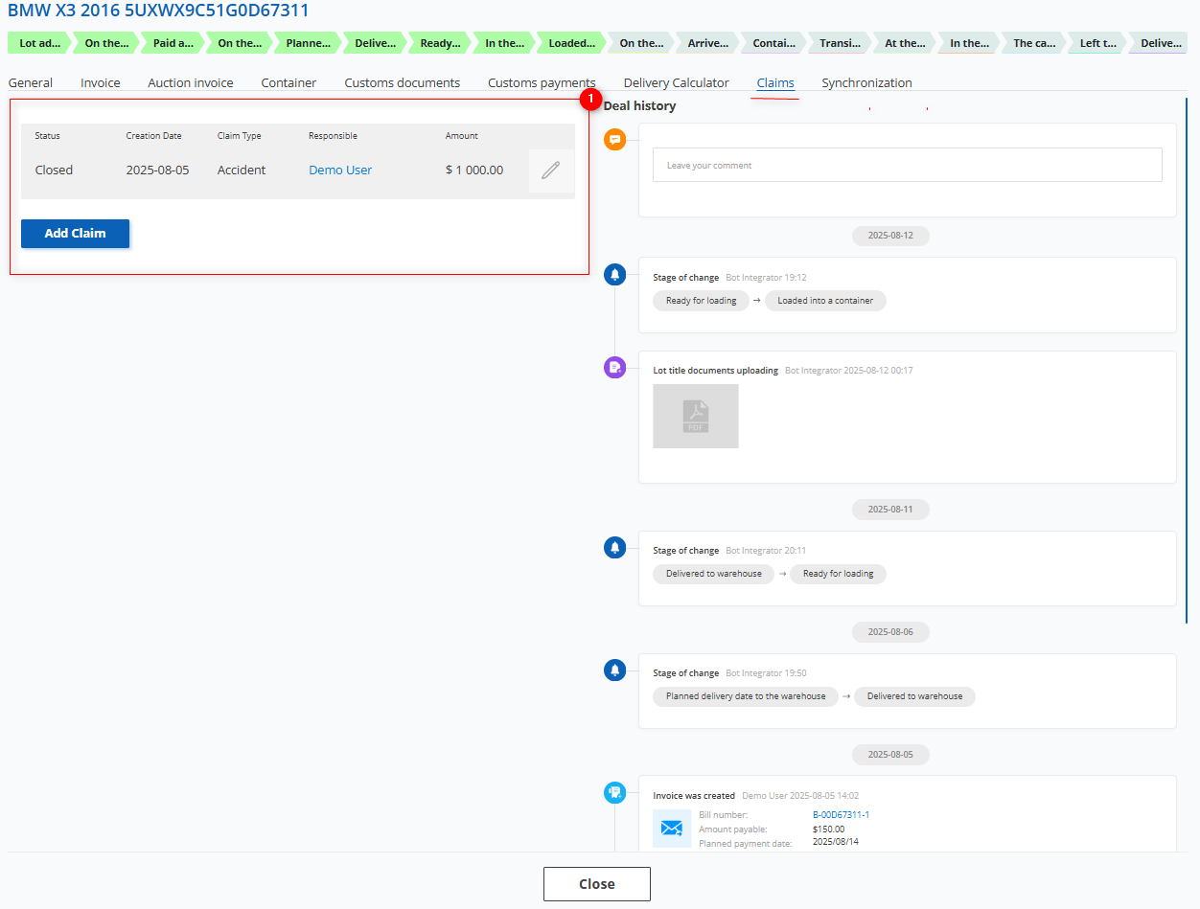Viewport: 1200px width, 909px height.
Task: Select the 'Ready...' stage step
Action: point(441,43)
